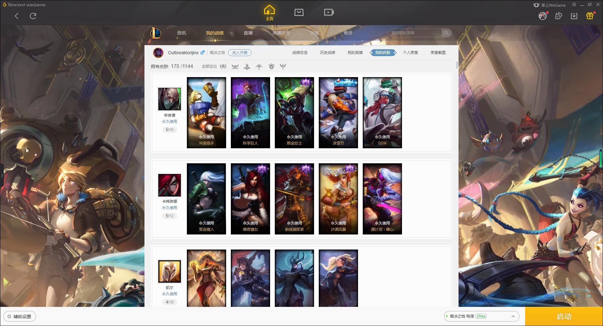Select the 全部定位 role filter
603x326 pixels.
[x=209, y=66]
